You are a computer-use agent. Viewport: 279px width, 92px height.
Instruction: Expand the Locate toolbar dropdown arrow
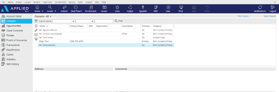pos(55,11)
